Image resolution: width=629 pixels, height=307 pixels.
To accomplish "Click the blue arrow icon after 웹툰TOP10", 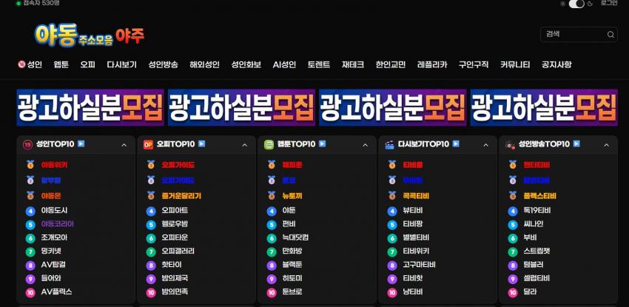I will pyautogui.click(x=322, y=144).
